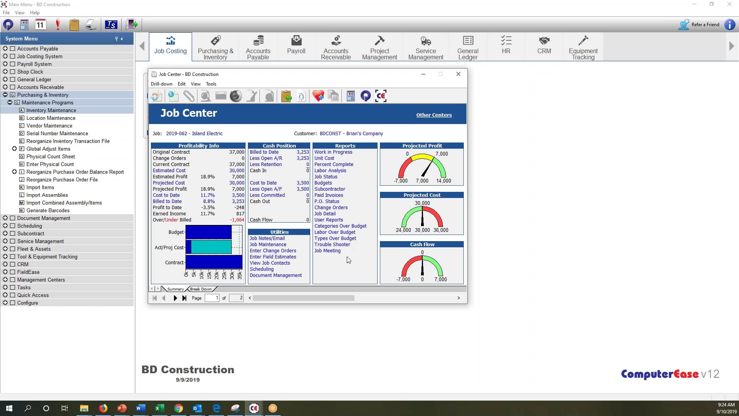Image resolution: width=739 pixels, height=416 pixels.
Task: Click the CE screenshot icon in Job Center toolbar
Action: 381,96
